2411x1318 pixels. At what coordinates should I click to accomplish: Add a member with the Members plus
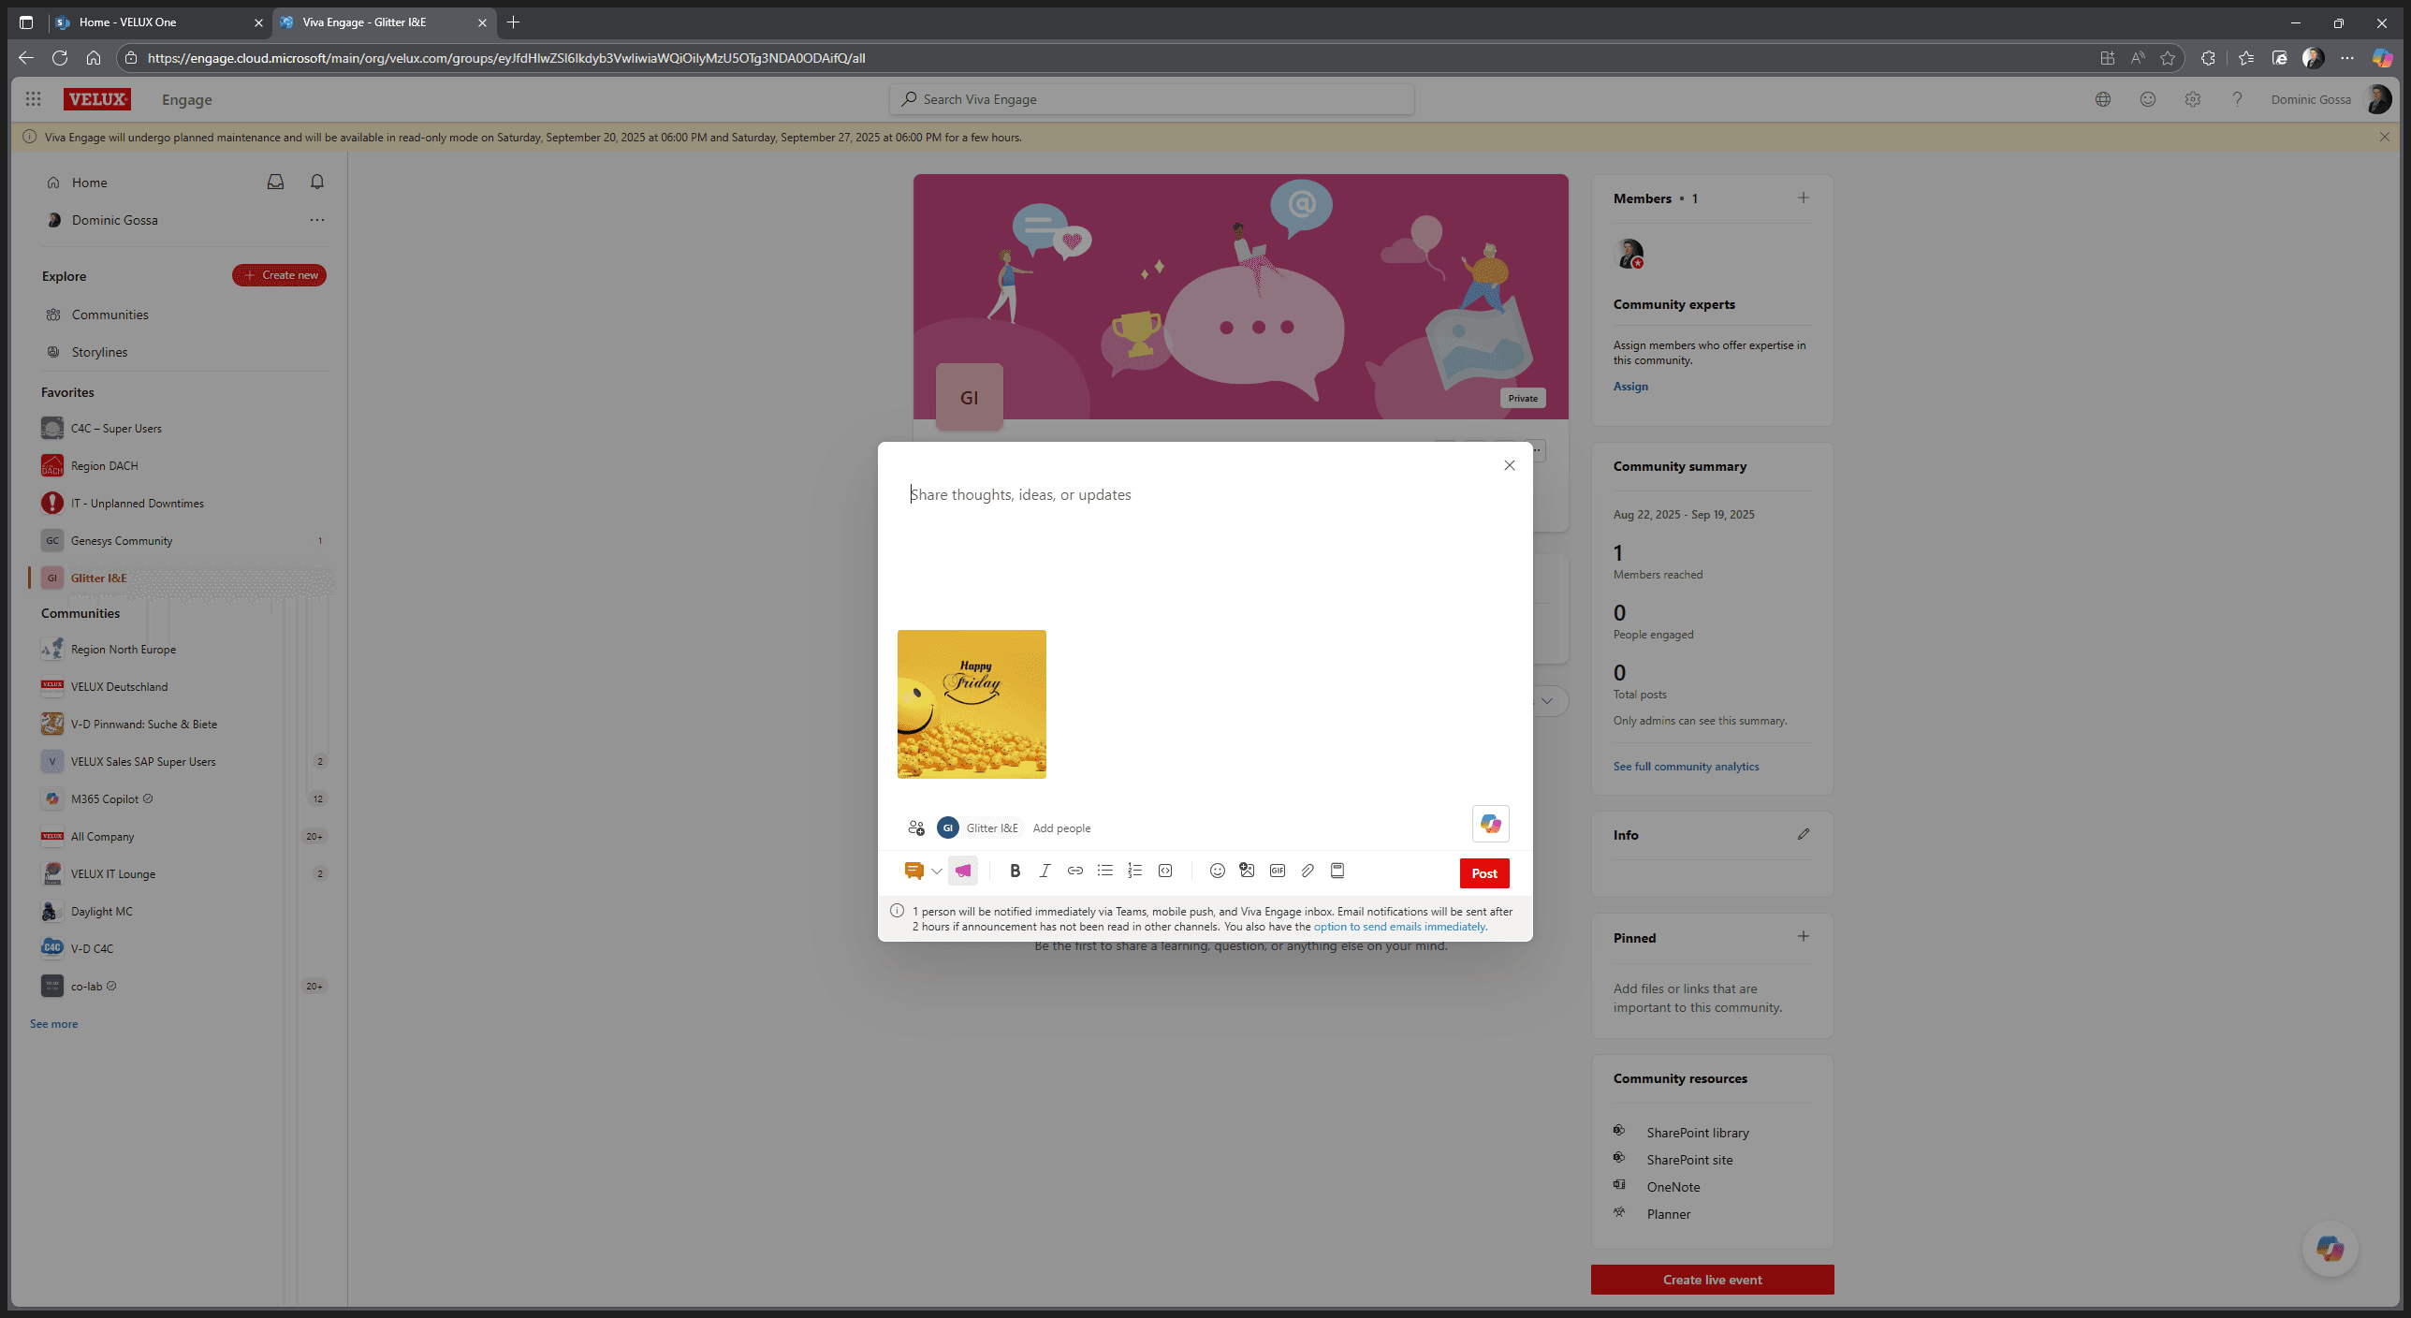pos(1803,198)
